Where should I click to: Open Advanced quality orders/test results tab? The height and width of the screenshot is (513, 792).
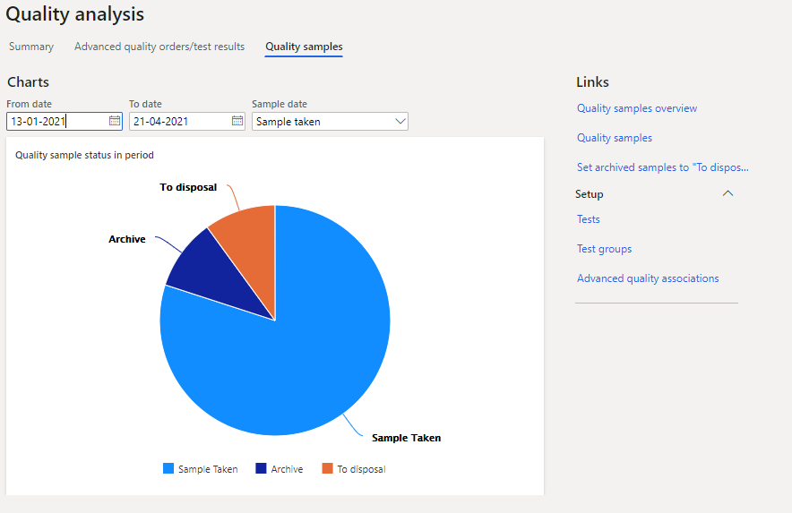pyautogui.click(x=159, y=47)
